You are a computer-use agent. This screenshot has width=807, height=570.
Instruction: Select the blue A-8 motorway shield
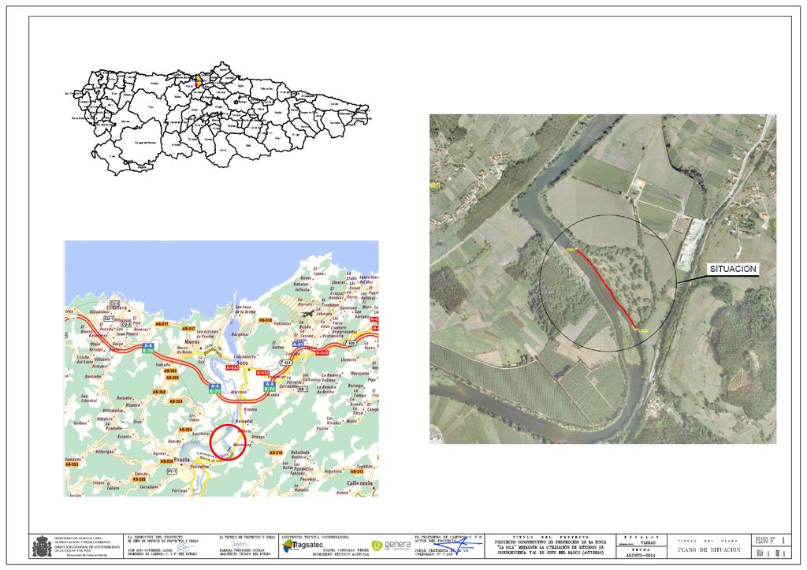(x=147, y=346)
